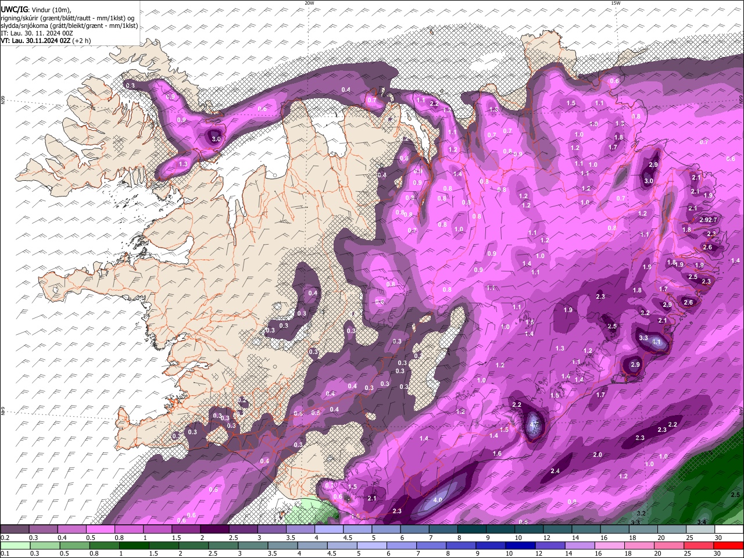Image resolution: width=744 pixels, height=558 pixels.
Task: Click the '20W' longitude label at top
Action: (x=309, y=3)
